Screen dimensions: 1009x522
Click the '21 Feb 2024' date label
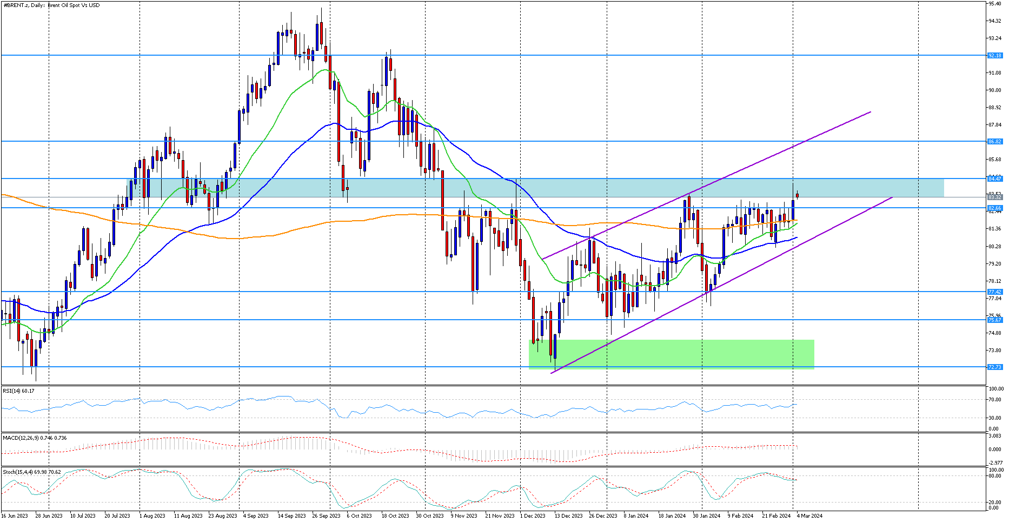[776, 516]
